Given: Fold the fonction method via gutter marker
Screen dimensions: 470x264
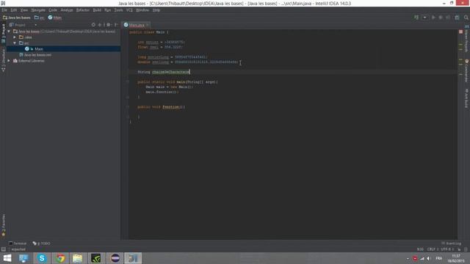Looking at the screenshot, I should (127, 107).
